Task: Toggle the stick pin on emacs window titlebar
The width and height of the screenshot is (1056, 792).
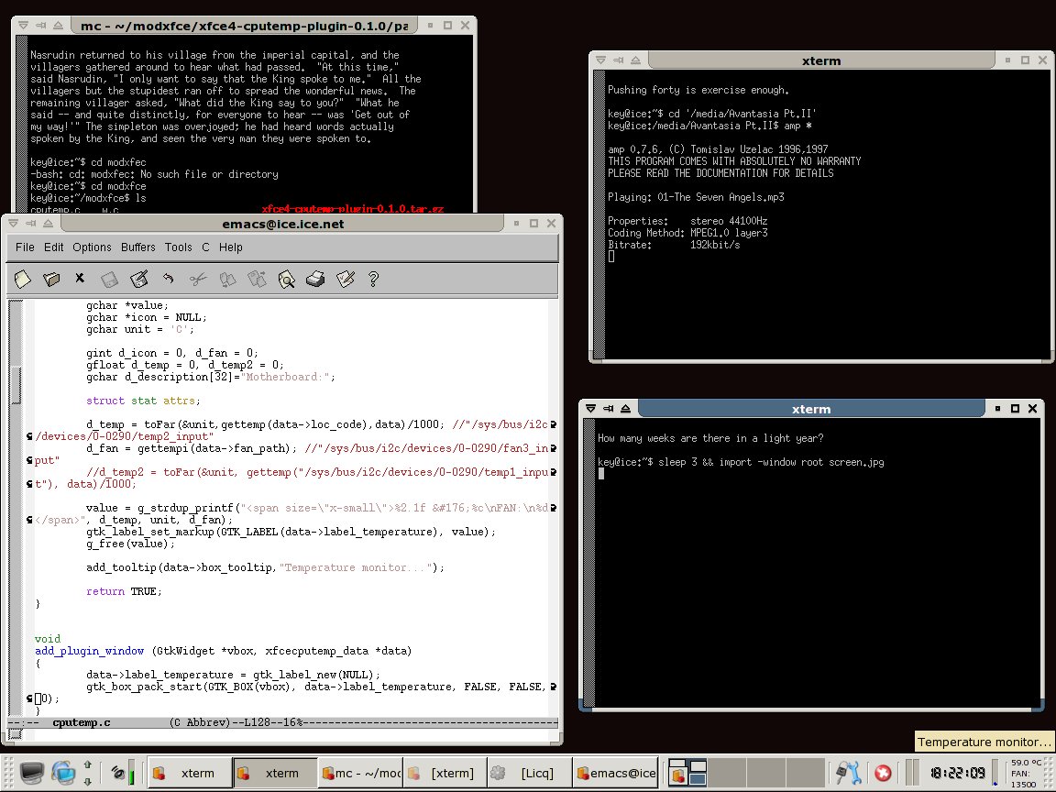Action: point(31,224)
